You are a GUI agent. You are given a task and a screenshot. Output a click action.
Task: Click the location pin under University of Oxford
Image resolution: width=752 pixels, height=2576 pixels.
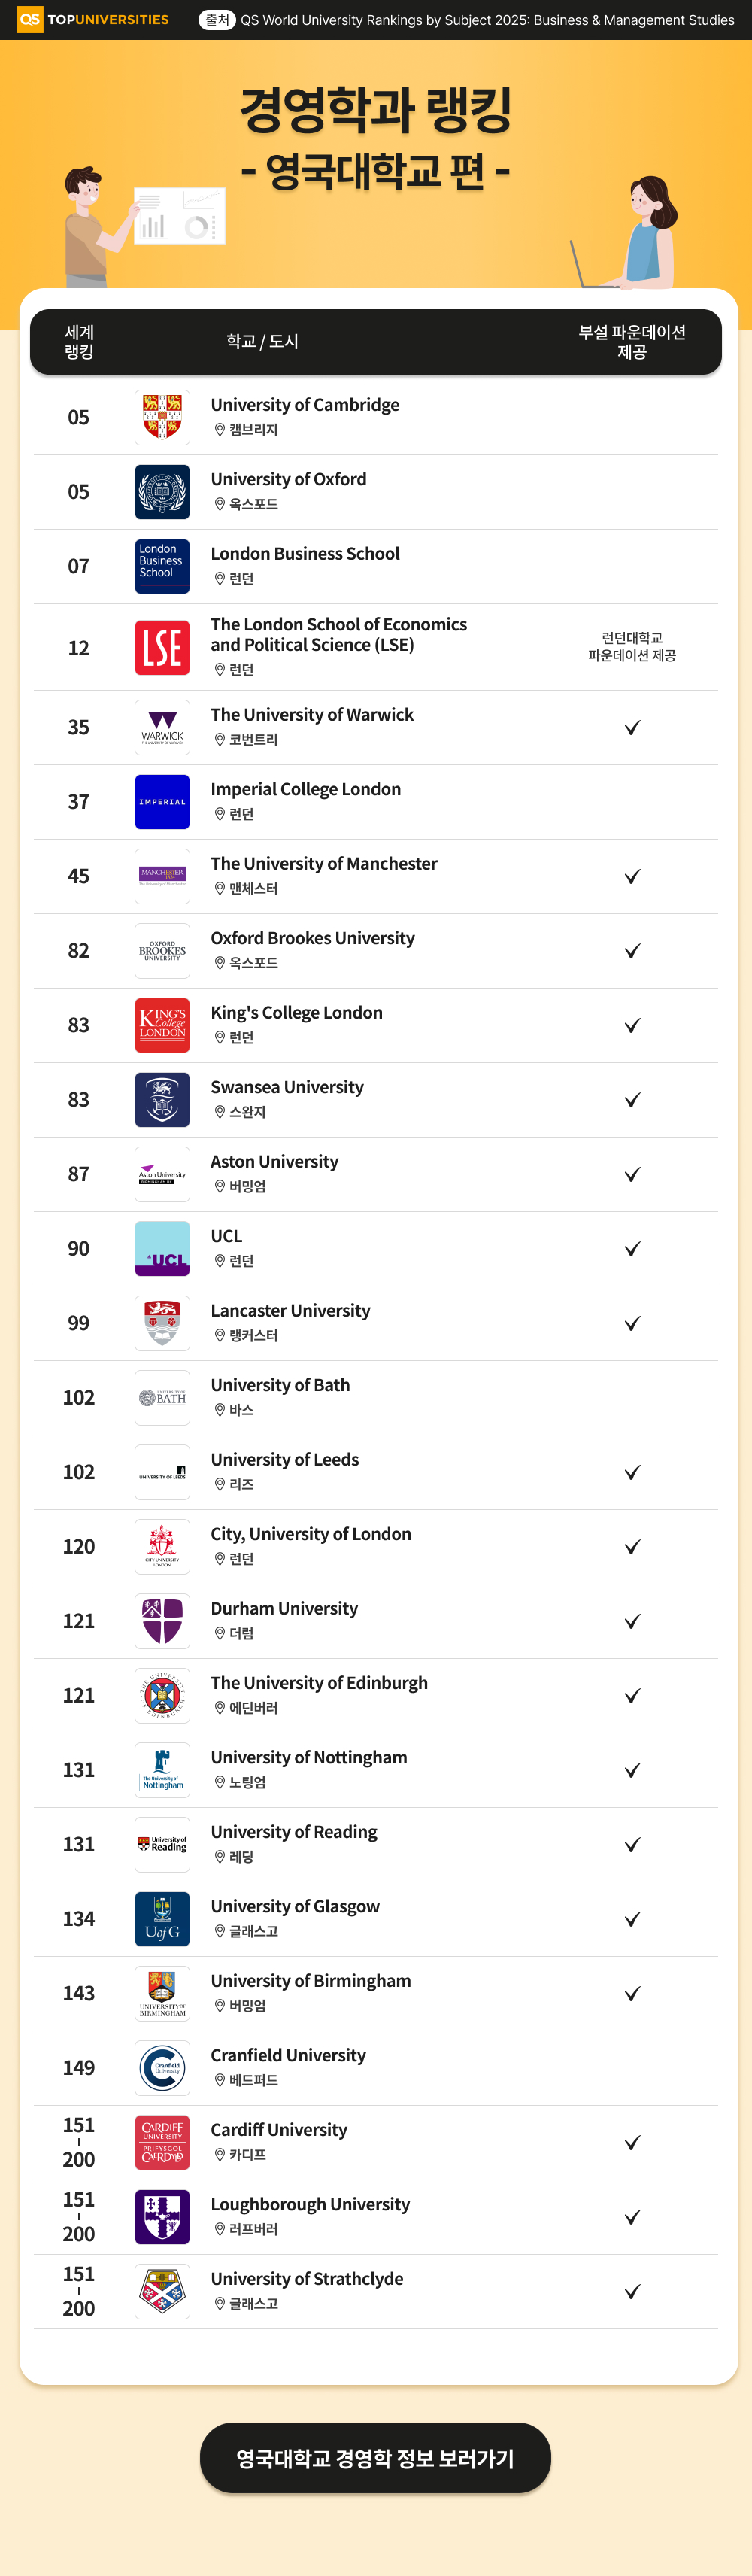(x=220, y=504)
